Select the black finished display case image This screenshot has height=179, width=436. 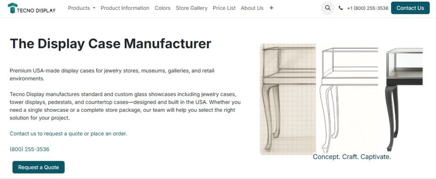point(404,99)
